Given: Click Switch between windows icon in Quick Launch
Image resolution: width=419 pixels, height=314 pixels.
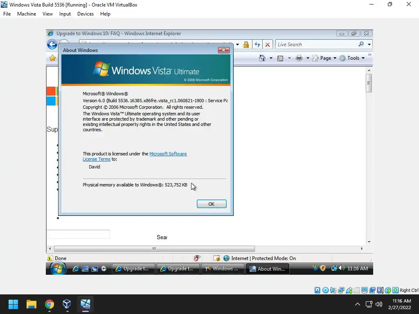Looking at the screenshot, I should pyautogui.click(x=95, y=269).
